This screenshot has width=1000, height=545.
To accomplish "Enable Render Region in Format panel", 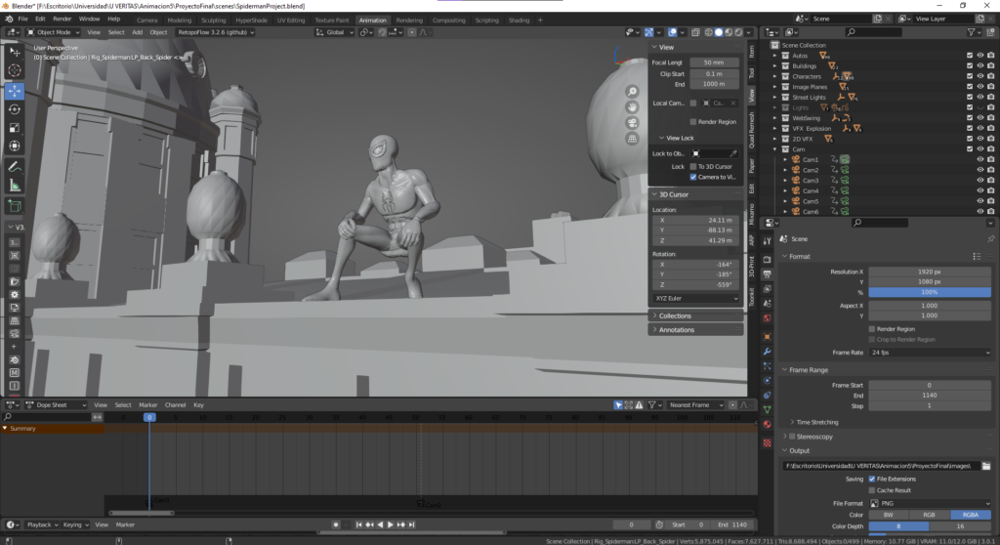I will pos(872,329).
